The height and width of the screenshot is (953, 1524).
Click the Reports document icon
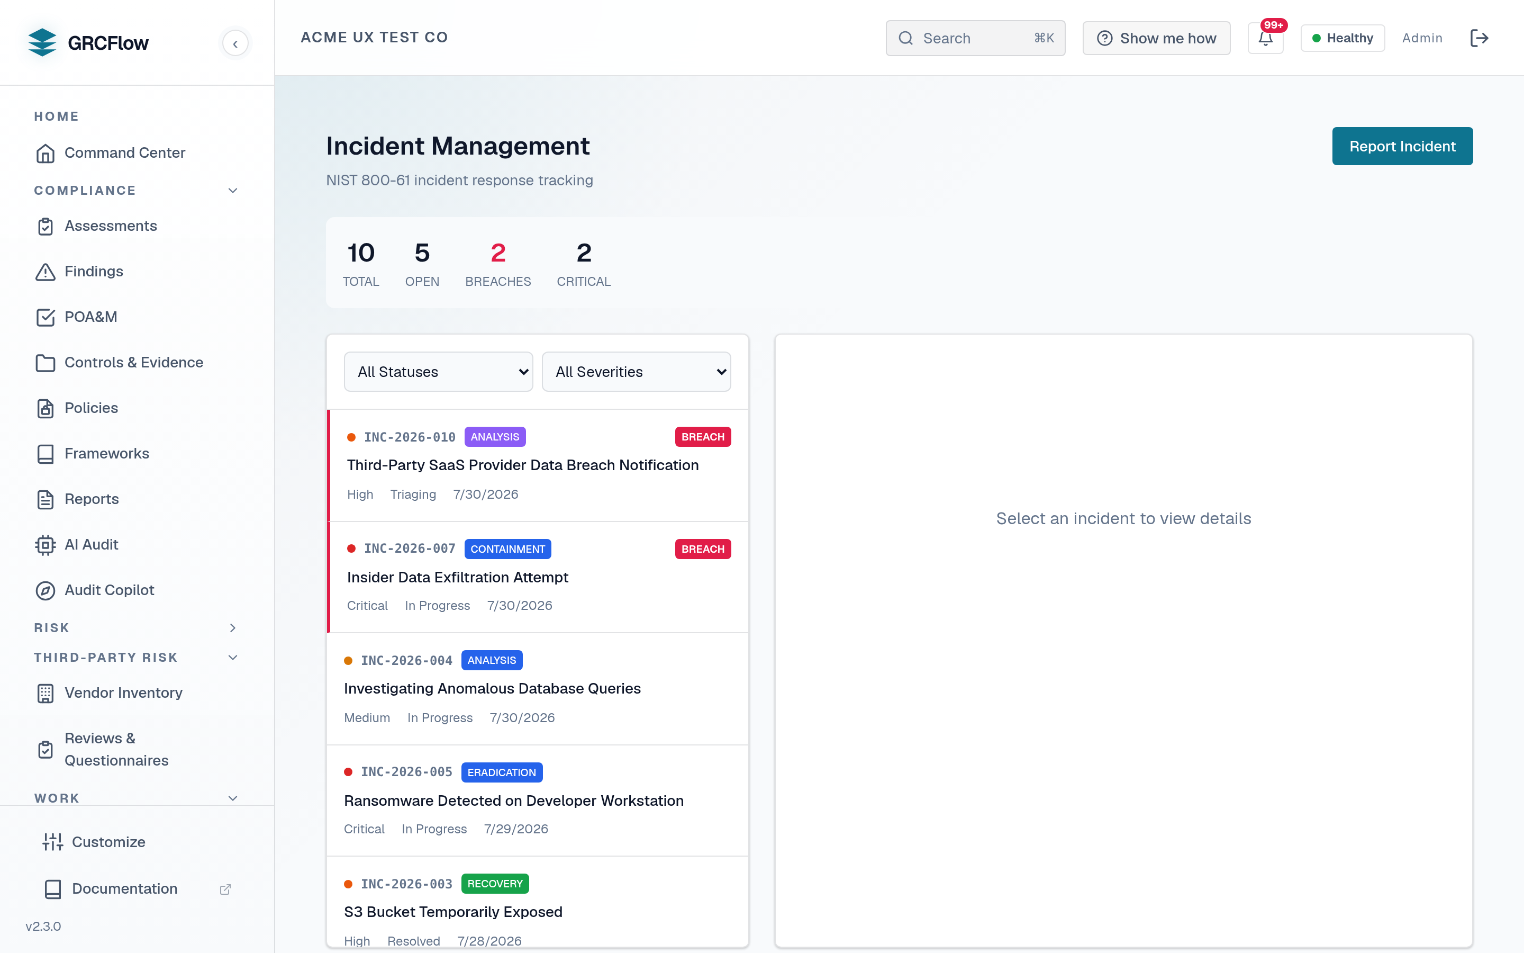[x=46, y=499]
